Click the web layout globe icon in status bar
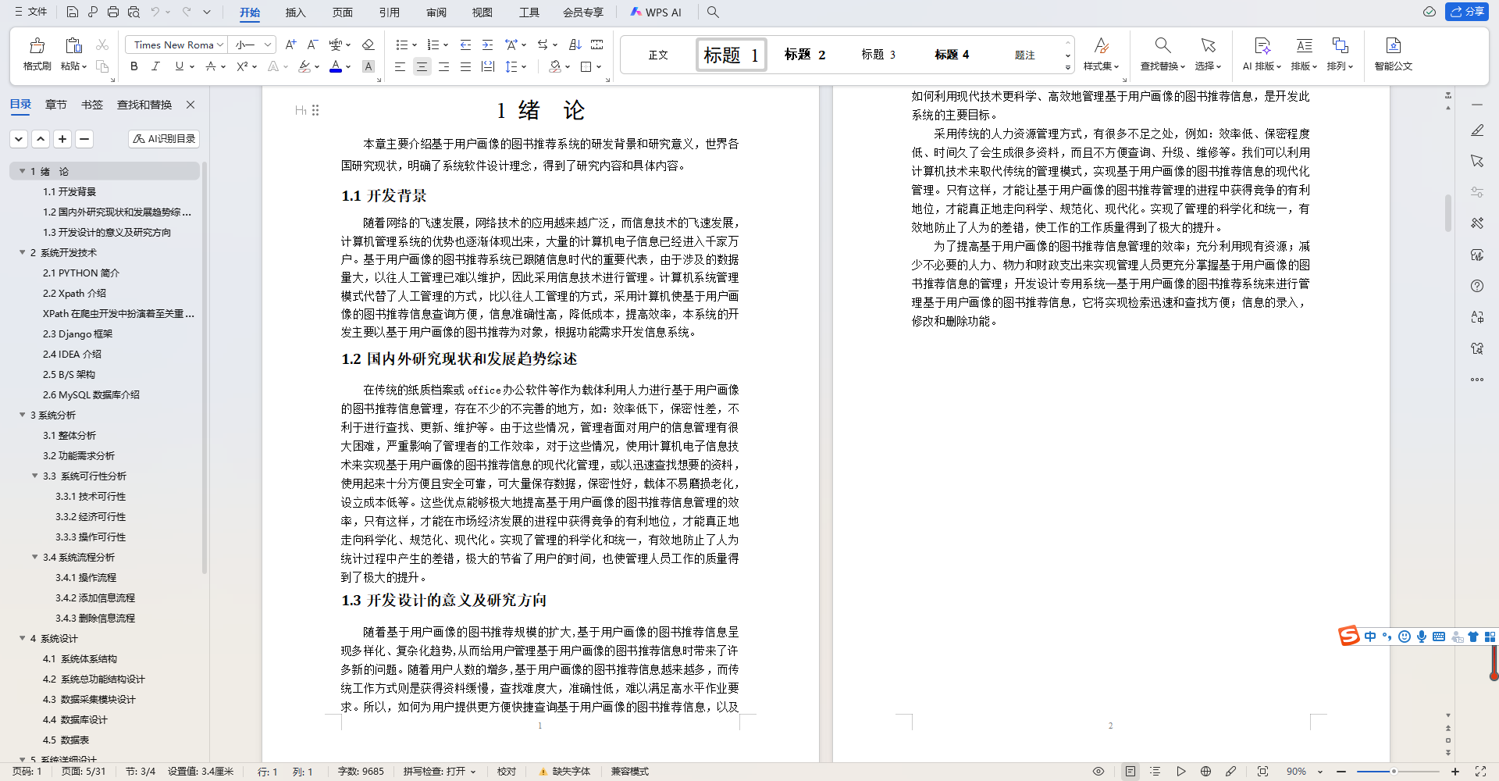1499x781 pixels. pyautogui.click(x=1205, y=771)
